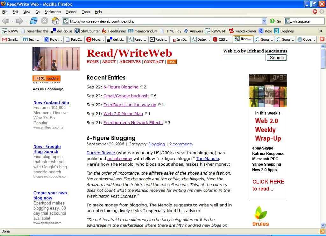Expand the URL address history dropdown
The image size is (326, 236).
(x=264, y=21)
